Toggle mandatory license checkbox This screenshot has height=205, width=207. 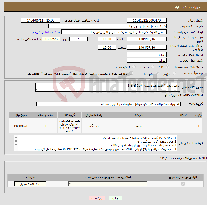(183, 184)
